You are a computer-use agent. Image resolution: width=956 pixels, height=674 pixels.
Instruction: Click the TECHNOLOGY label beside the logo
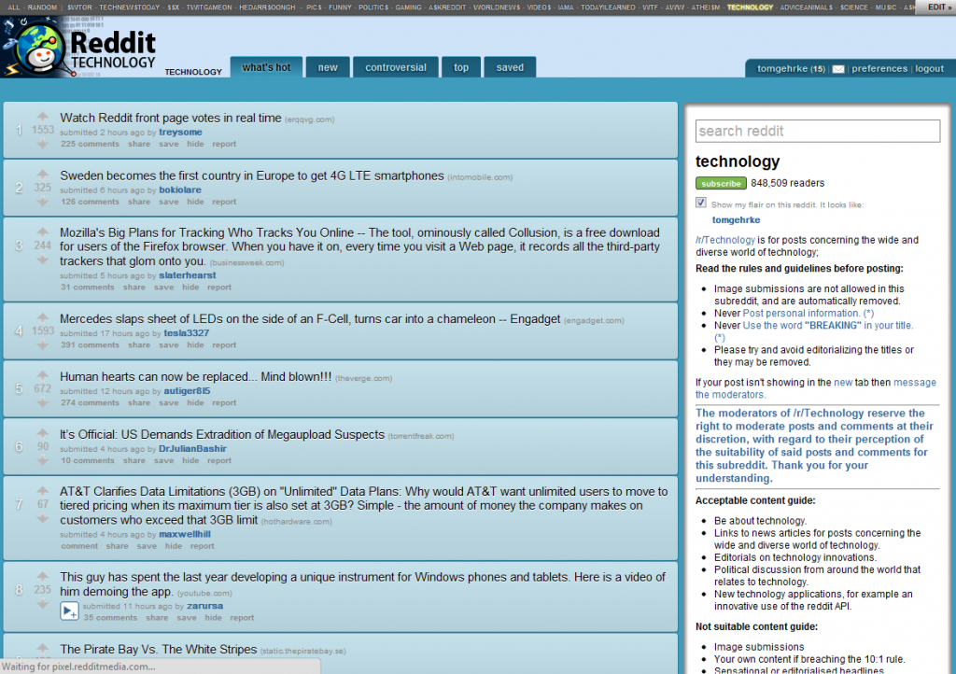point(193,72)
